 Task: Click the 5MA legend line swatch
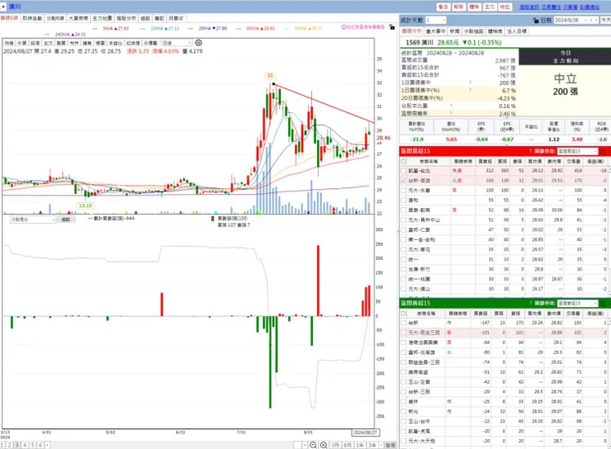point(96,28)
